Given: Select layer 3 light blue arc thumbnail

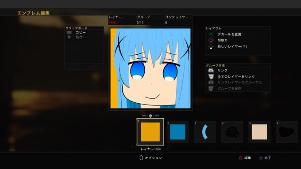Looking at the screenshot, I should point(205,132).
